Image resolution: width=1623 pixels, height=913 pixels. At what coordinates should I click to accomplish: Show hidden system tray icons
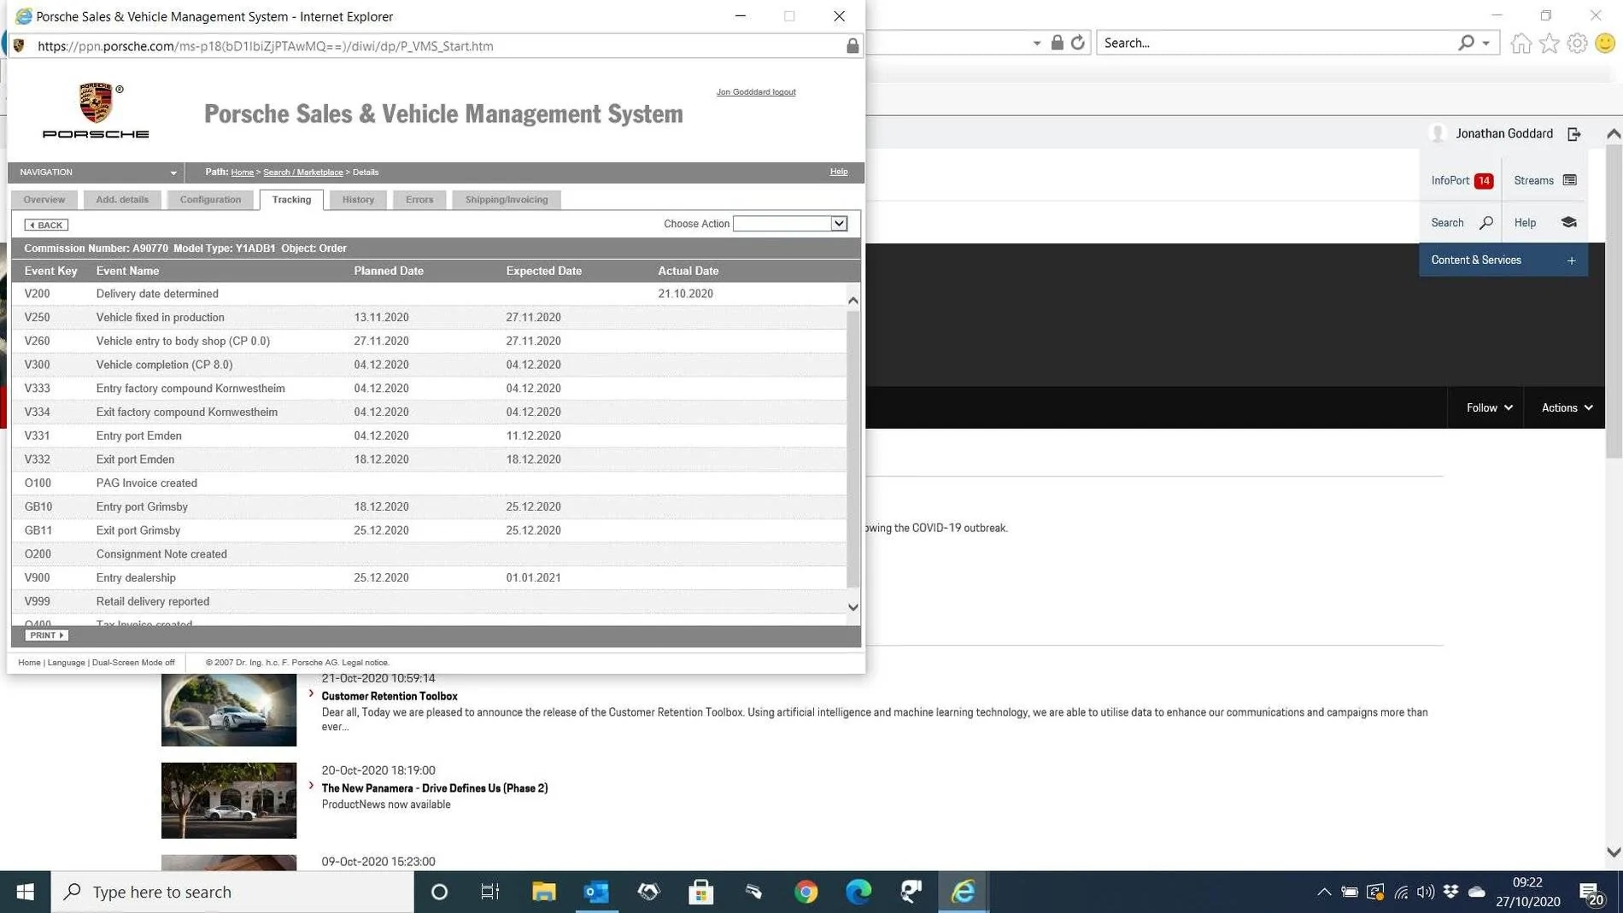pyautogui.click(x=1324, y=892)
